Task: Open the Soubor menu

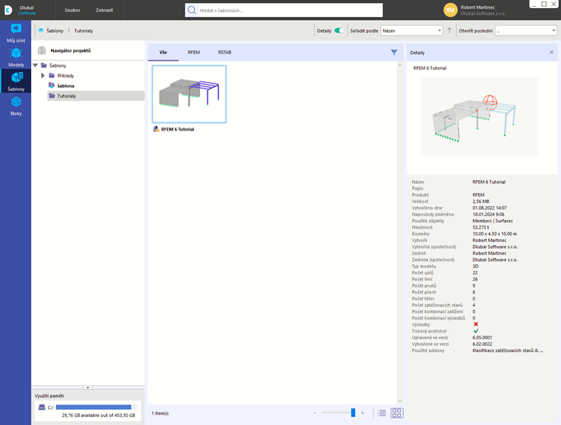Action: click(72, 10)
